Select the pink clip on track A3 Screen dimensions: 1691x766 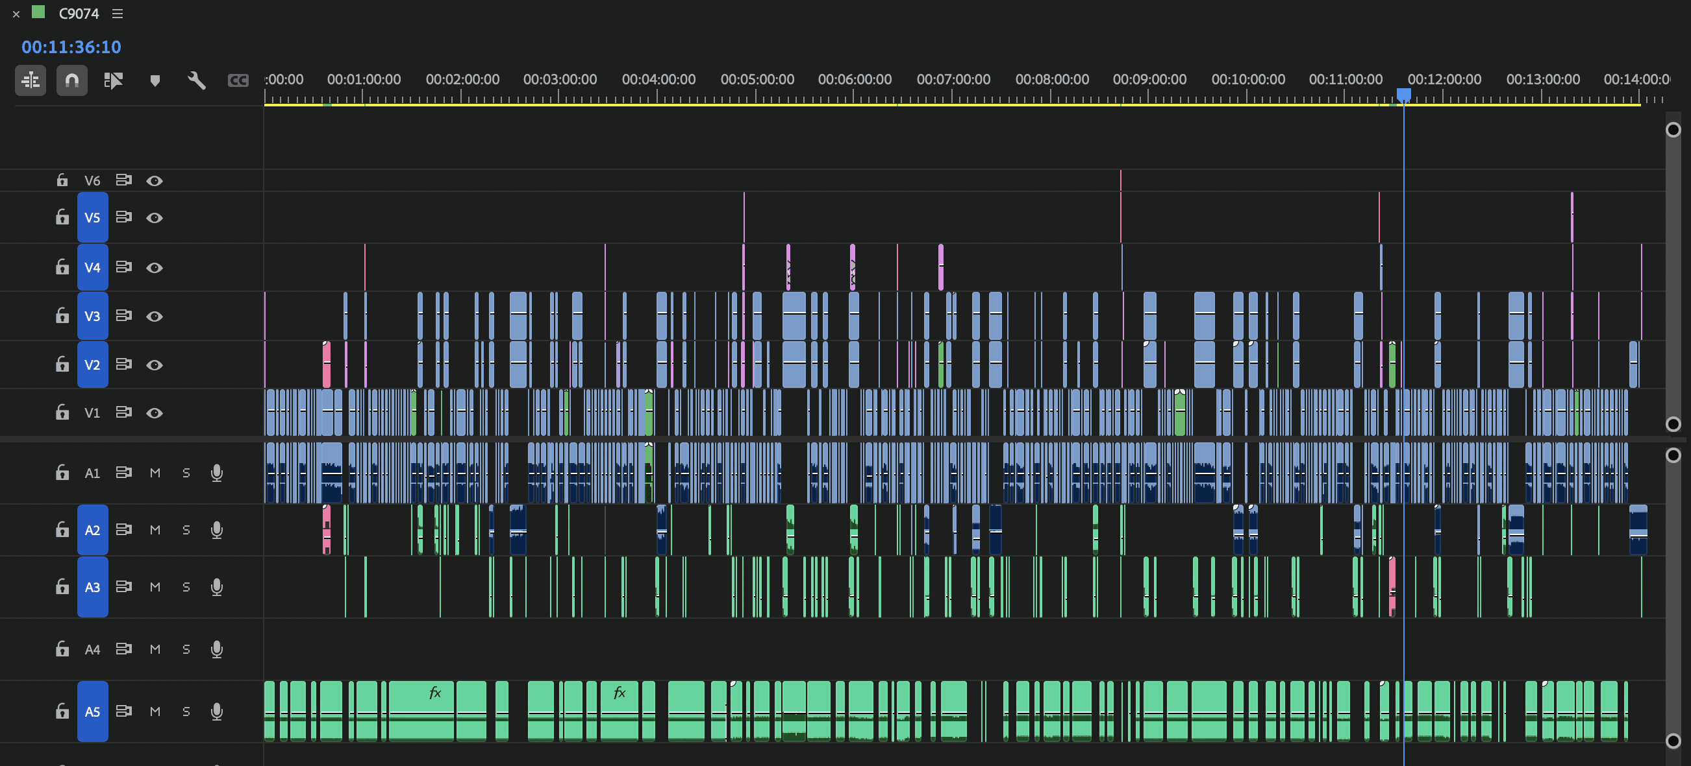point(1392,587)
